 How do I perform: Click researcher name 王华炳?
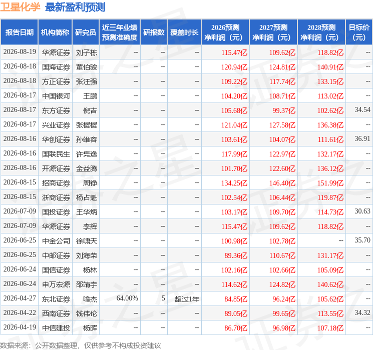tap(86, 212)
